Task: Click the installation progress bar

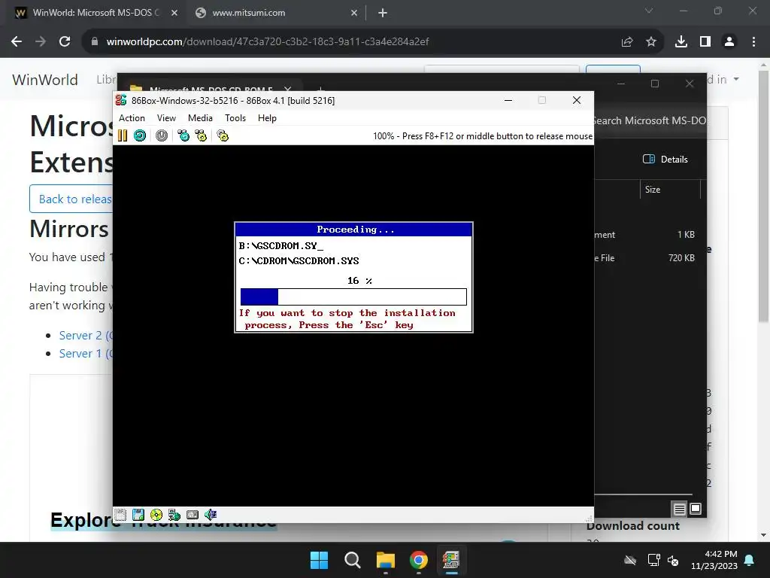Action: [x=353, y=297]
